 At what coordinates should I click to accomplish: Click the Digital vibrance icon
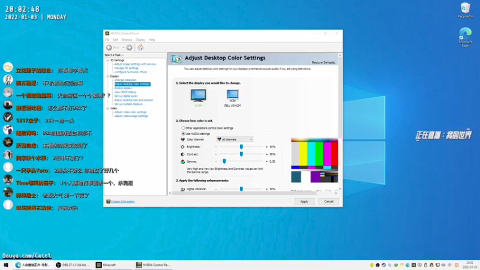pyautogui.click(x=183, y=189)
